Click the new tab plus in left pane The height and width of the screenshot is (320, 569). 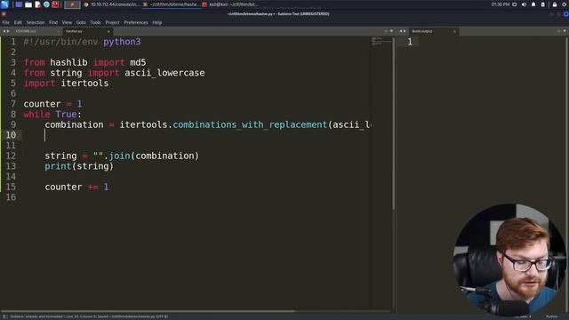(385, 31)
